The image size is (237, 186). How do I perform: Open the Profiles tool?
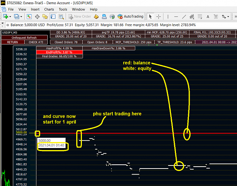[16, 16]
